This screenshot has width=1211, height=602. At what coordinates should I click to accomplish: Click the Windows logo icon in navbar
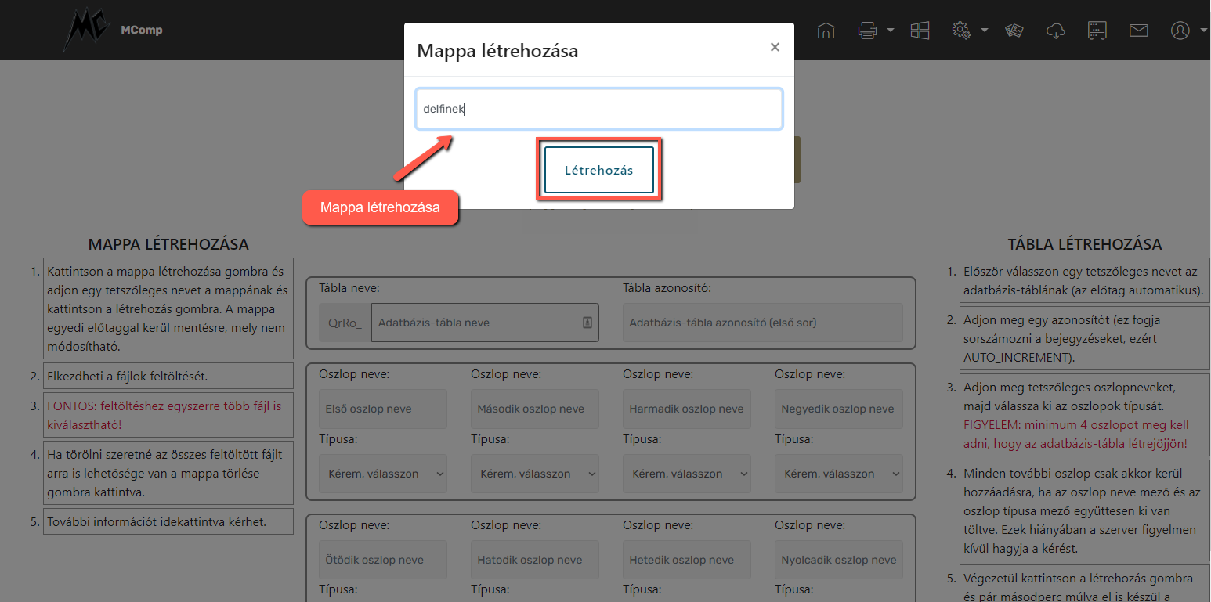pos(920,31)
